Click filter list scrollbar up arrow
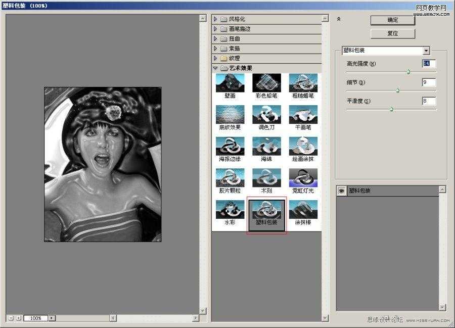455x328 pixels. point(325,19)
